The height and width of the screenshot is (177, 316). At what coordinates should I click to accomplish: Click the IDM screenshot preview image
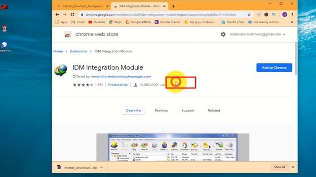tap(173, 147)
